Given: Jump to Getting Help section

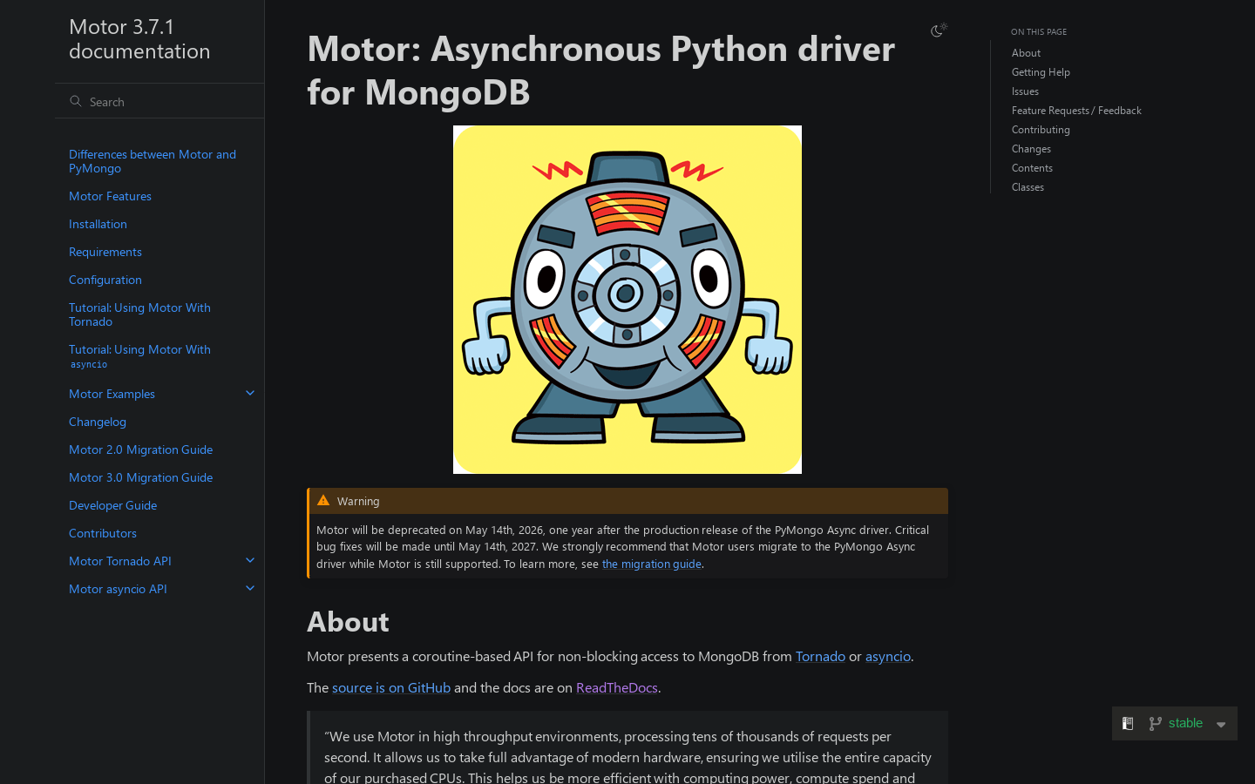Looking at the screenshot, I should [x=1041, y=72].
